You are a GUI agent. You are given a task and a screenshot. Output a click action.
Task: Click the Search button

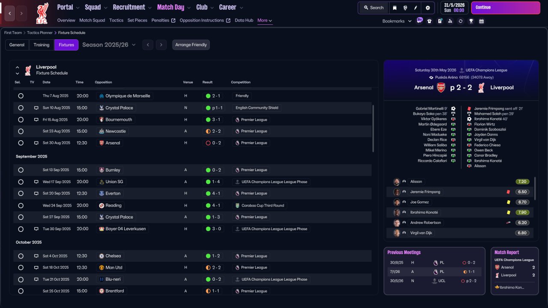(373, 8)
